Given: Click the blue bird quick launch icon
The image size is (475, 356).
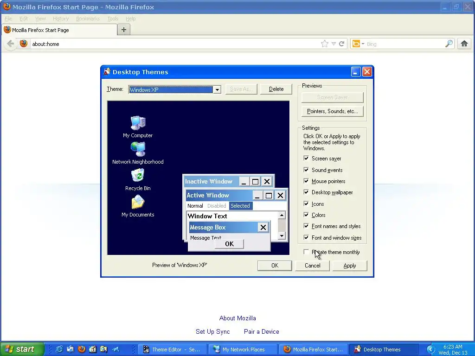Looking at the screenshot, I should 116,349.
